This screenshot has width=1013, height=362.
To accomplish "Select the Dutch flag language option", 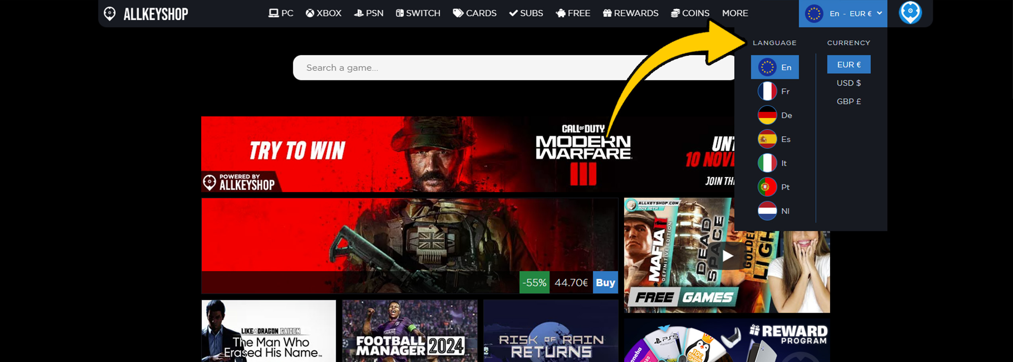I will pos(774,211).
